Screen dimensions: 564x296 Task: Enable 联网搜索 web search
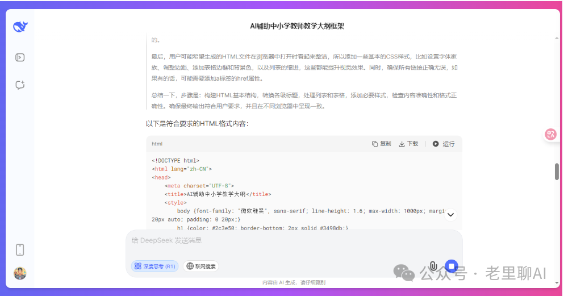pos(200,266)
